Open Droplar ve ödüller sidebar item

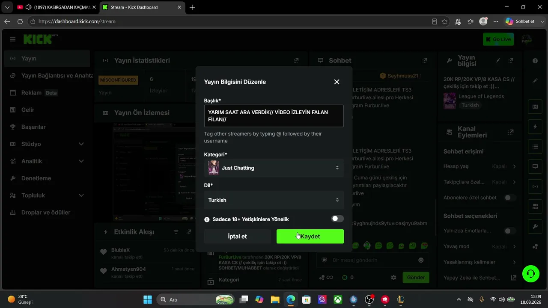(x=47, y=212)
